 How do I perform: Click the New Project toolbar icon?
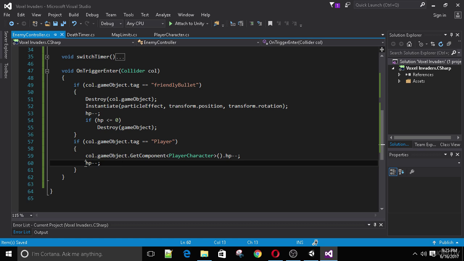click(x=35, y=24)
